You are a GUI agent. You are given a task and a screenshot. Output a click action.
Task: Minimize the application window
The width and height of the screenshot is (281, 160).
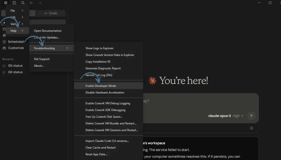pyautogui.click(x=259, y=3)
